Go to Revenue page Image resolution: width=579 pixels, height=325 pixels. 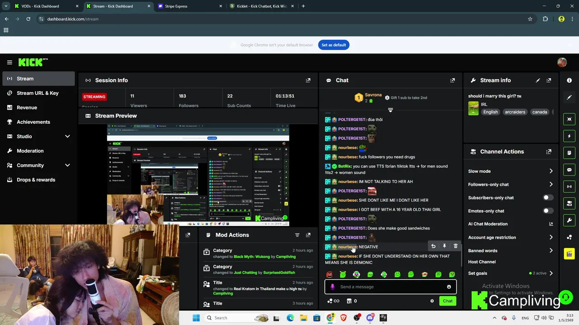pos(38,107)
